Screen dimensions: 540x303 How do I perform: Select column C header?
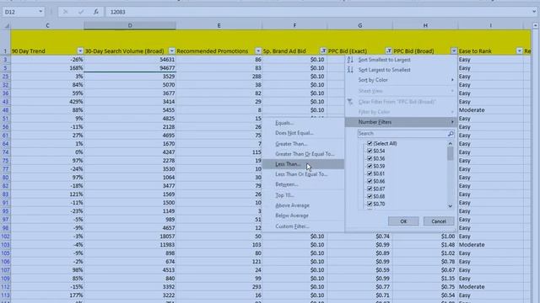pyautogui.click(x=47, y=26)
